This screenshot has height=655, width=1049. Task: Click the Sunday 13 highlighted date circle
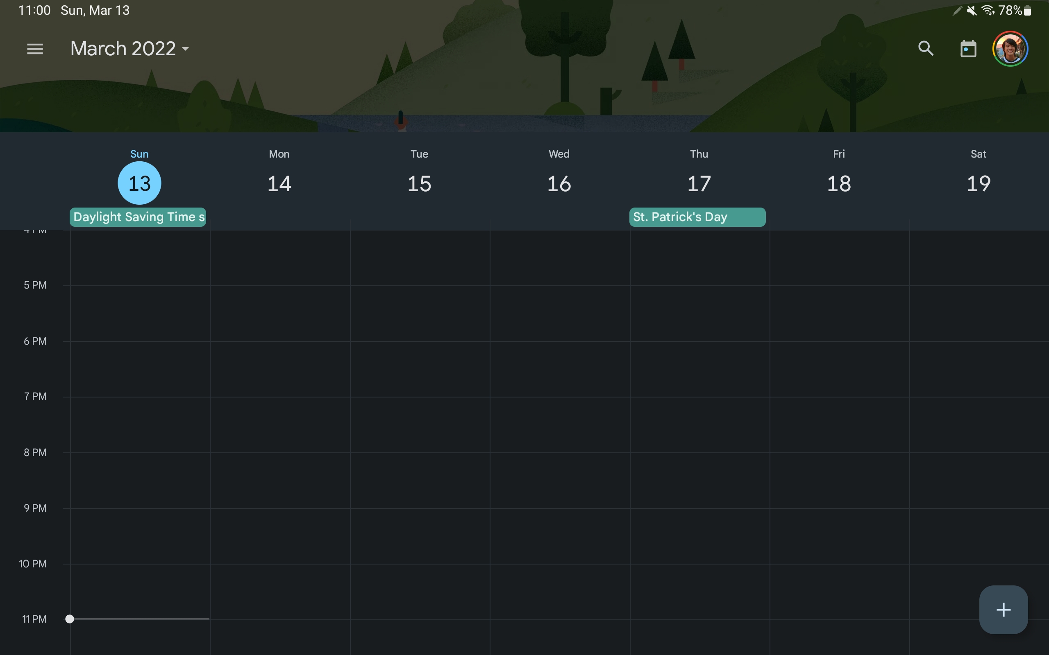click(139, 182)
